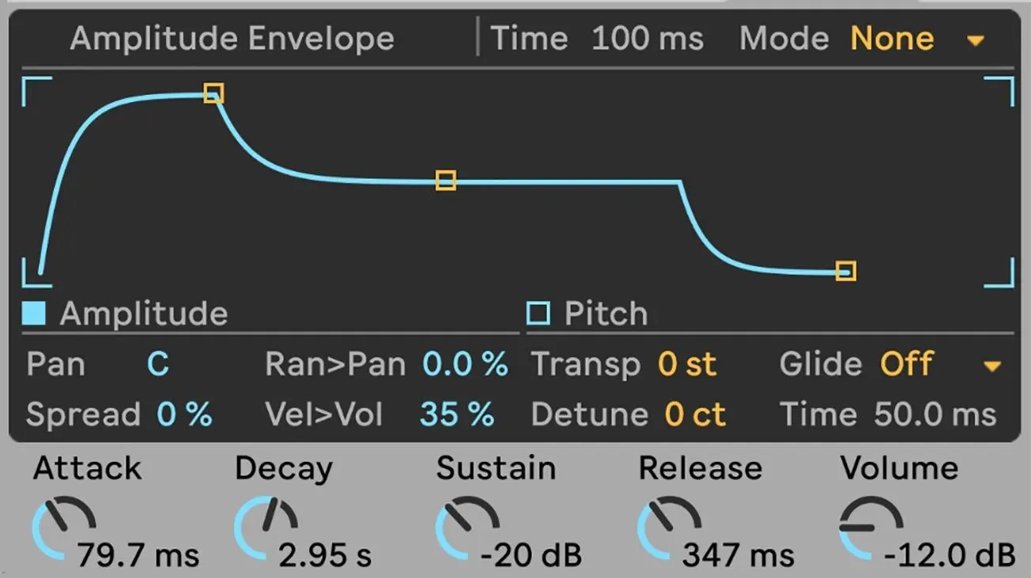The height and width of the screenshot is (578, 1031).
Task: Click the Amplitude Envelope header label
Action: 232,38
